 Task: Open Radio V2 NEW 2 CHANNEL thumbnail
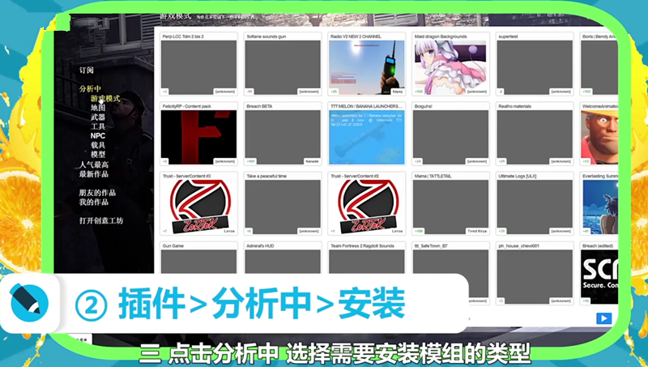click(x=366, y=66)
